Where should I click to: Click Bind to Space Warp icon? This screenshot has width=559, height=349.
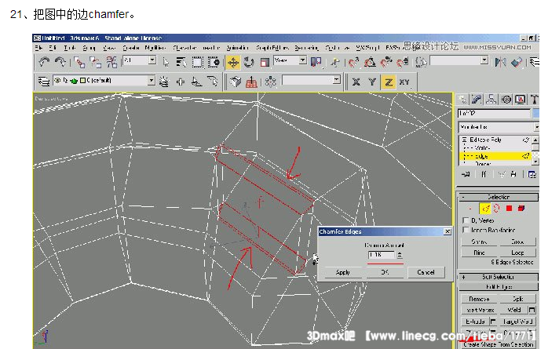[x=111, y=62]
